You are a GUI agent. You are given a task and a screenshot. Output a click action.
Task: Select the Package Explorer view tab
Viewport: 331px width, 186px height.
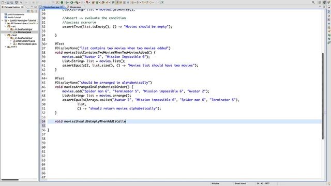point(12,7)
